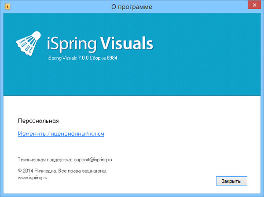Click the Закрыть button
264x197 pixels.
(x=231, y=181)
